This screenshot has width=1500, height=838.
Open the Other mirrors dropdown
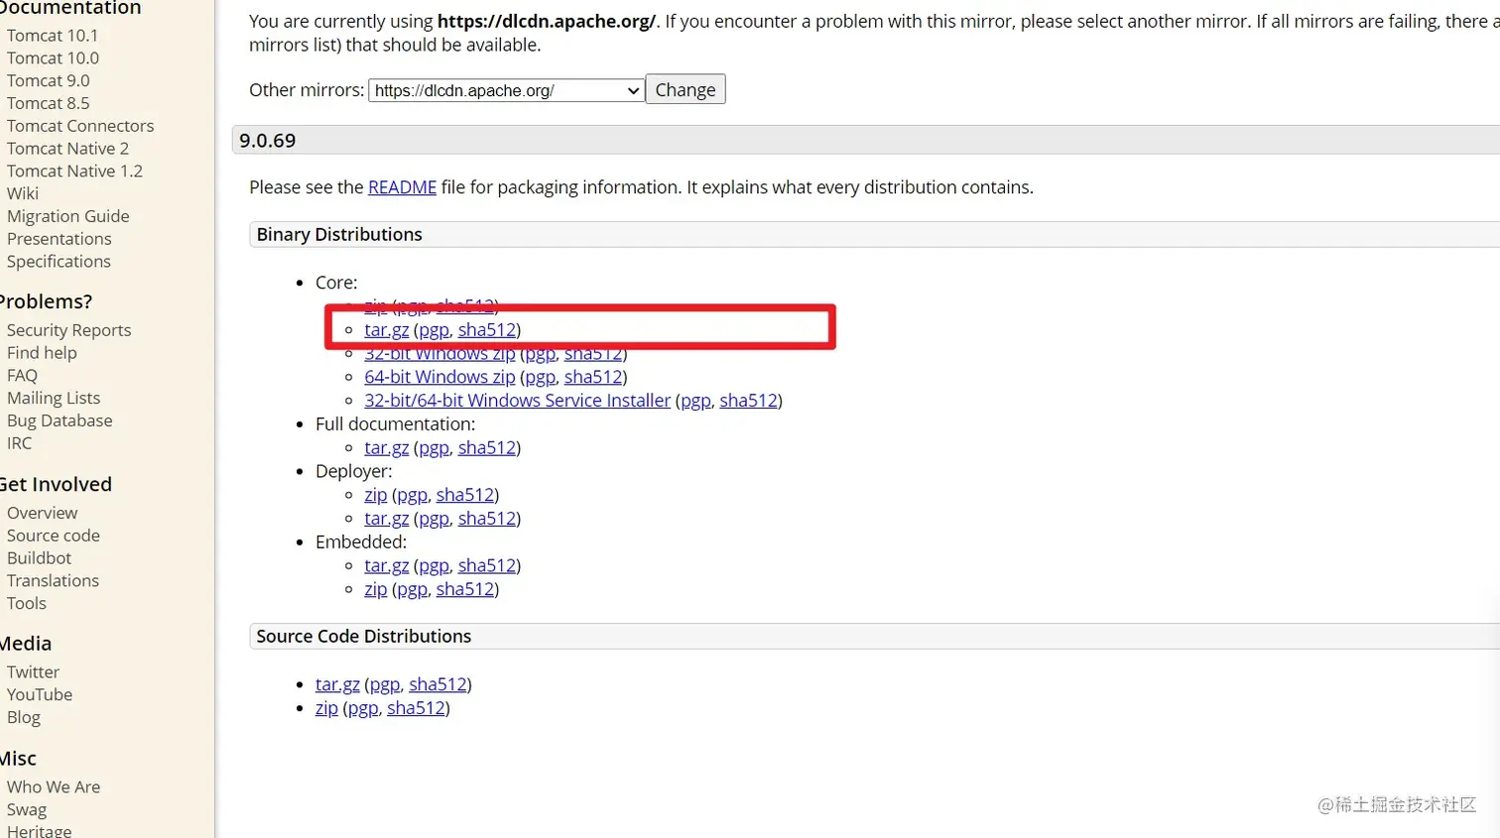pyautogui.click(x=506, y=90)
